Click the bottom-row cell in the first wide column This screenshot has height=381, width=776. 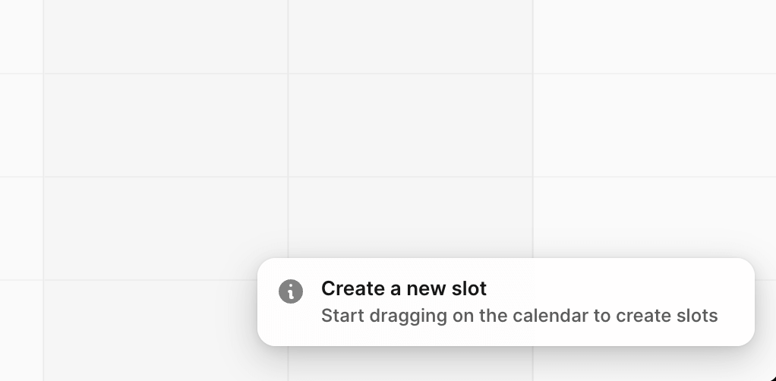click(152, 330)
